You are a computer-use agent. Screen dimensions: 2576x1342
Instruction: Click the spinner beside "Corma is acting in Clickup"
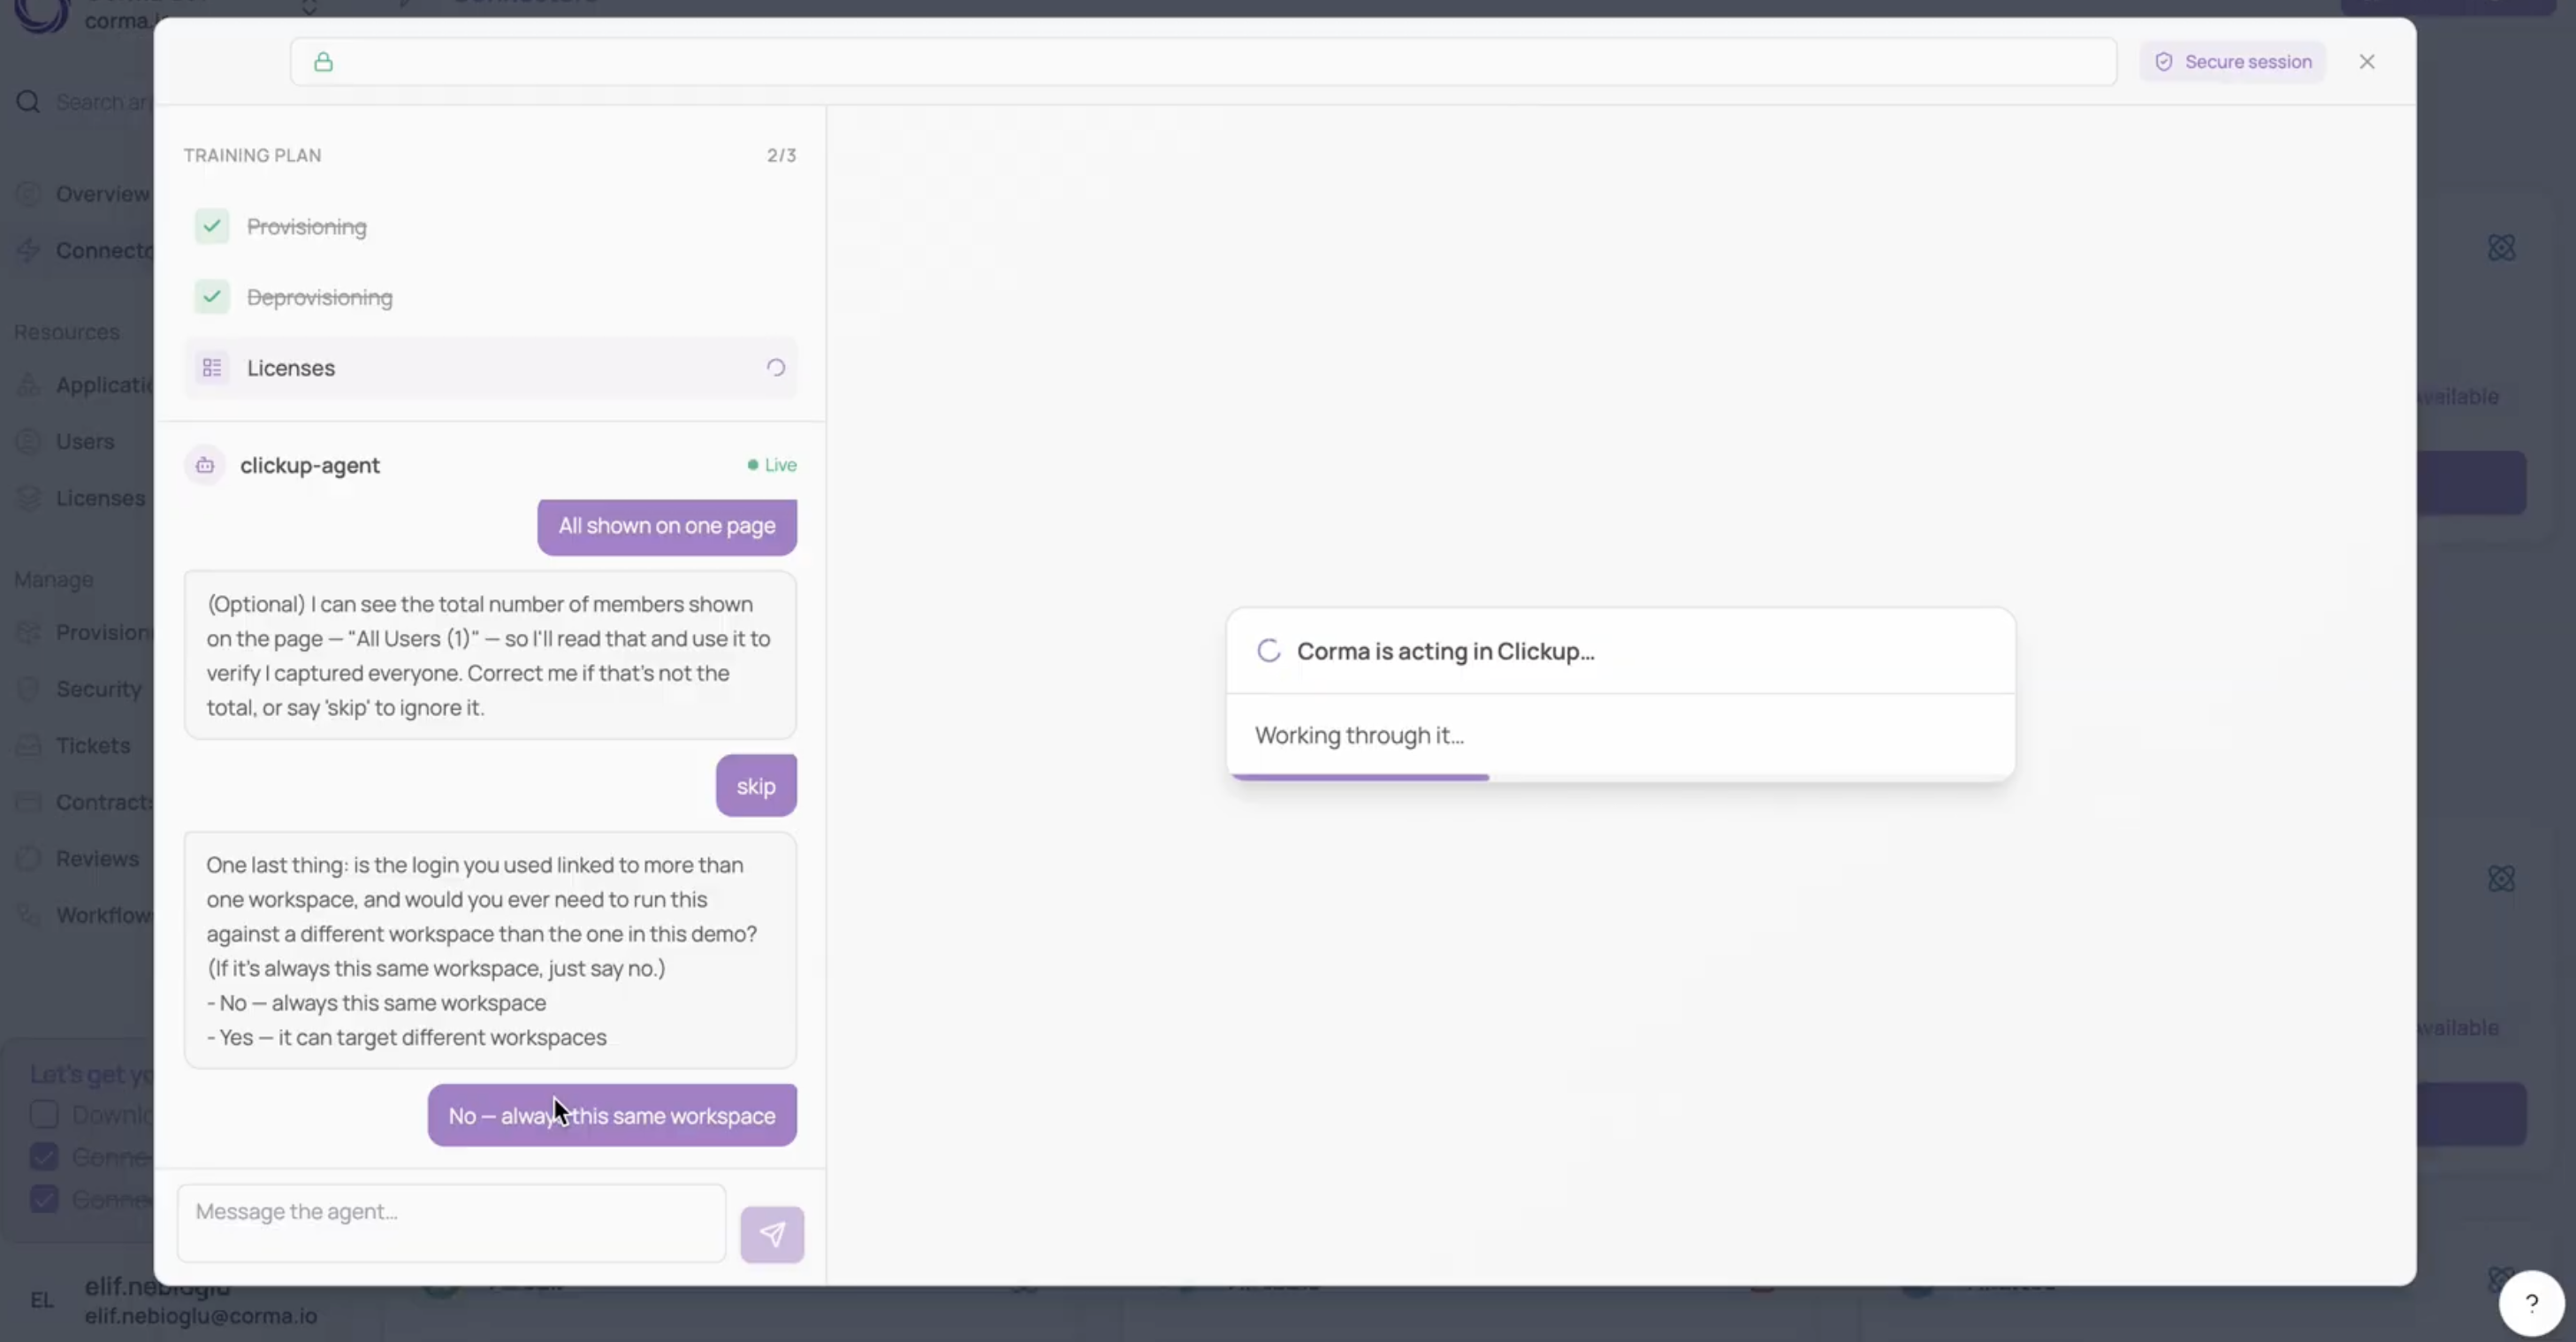pos(1269,651)
